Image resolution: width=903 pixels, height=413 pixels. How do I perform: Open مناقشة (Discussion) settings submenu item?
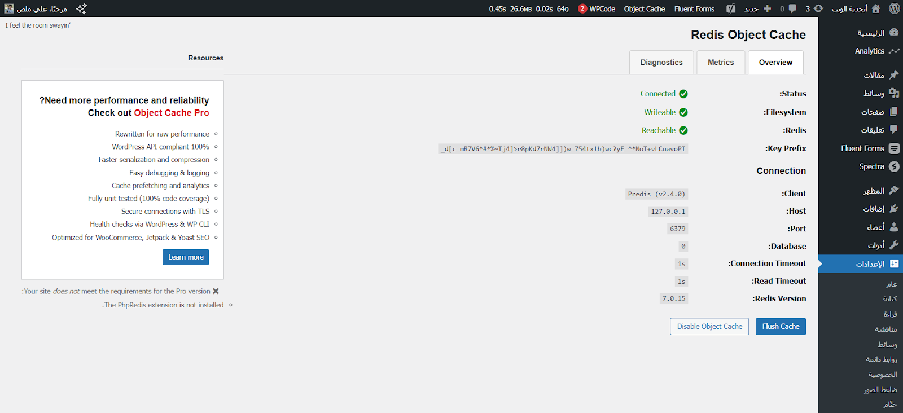[886, 329]
